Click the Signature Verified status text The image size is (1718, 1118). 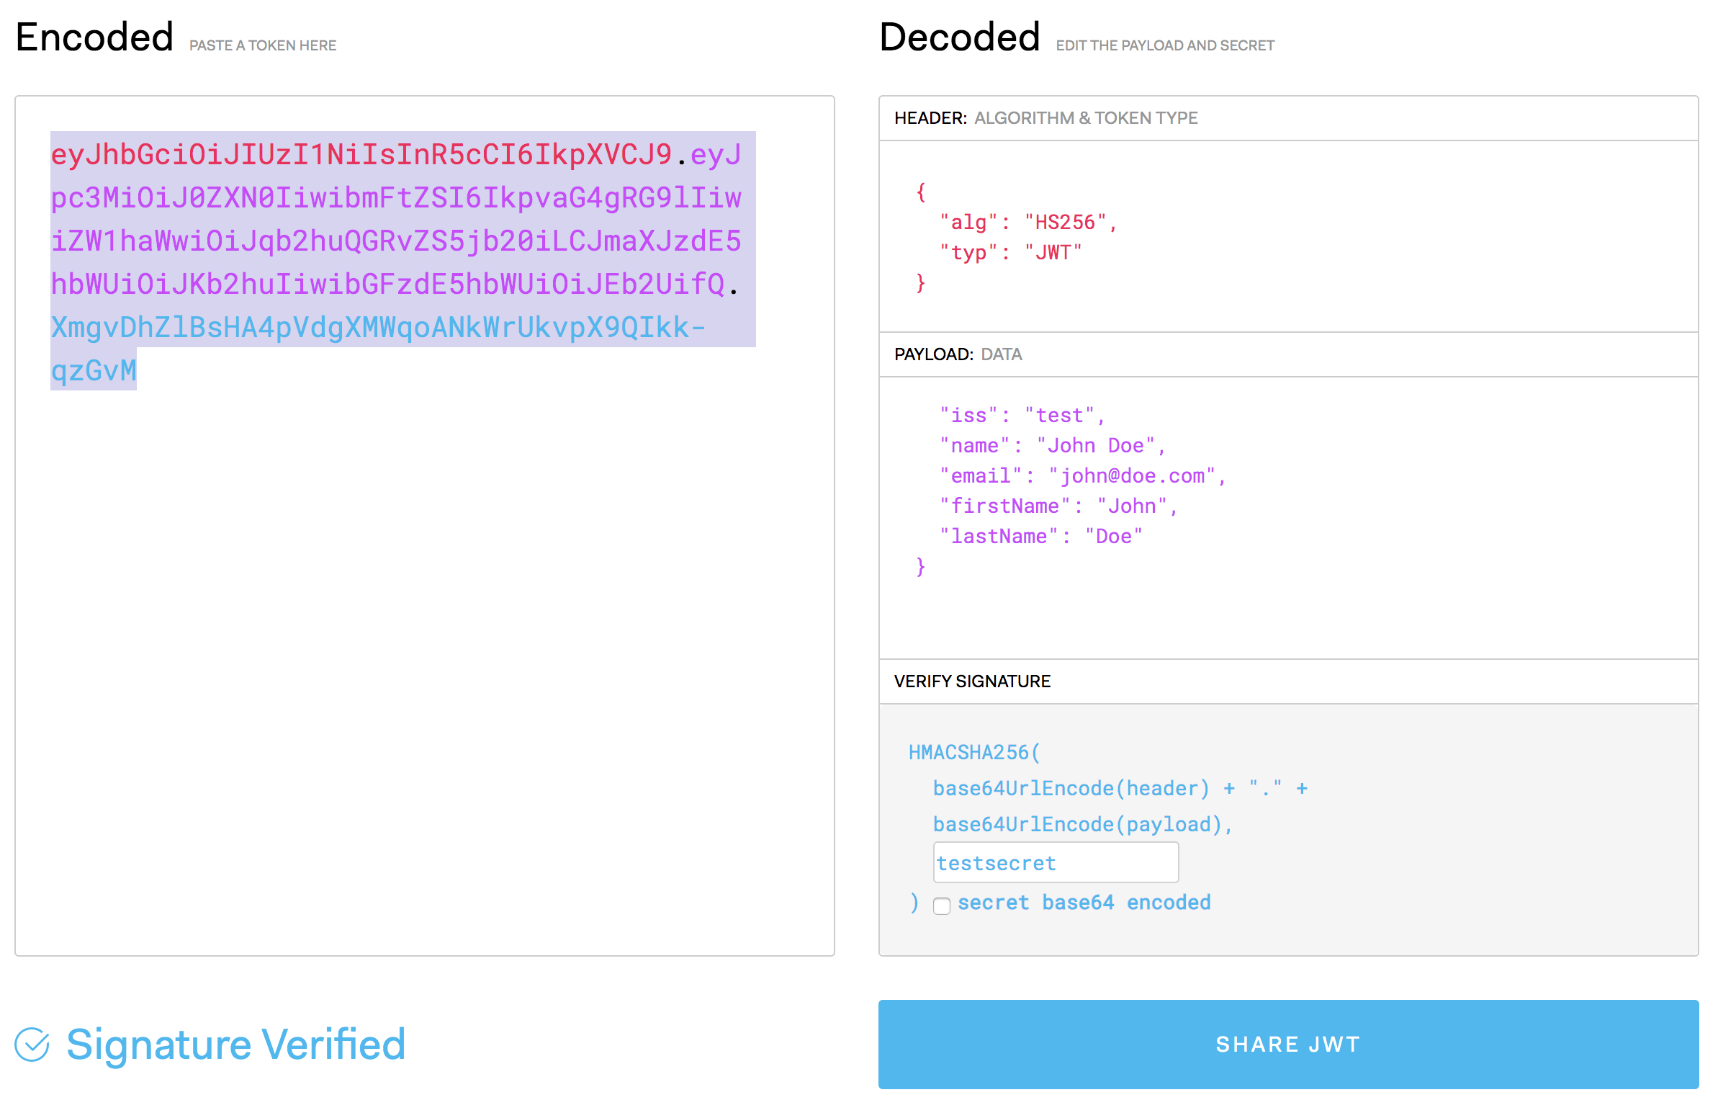235,1045
